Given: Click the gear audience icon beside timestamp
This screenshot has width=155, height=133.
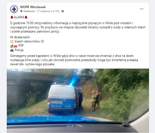Looking at the screenshot, I should click(62, 11).
